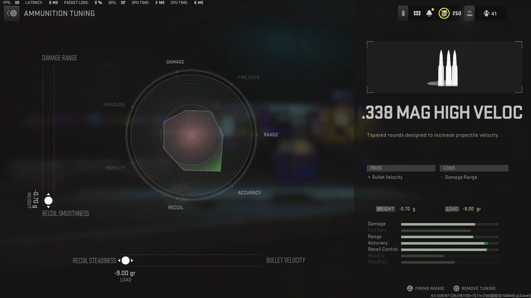Click the vertical weight slider knob
This screenshot has height=298, width=531.
[48, 201]
